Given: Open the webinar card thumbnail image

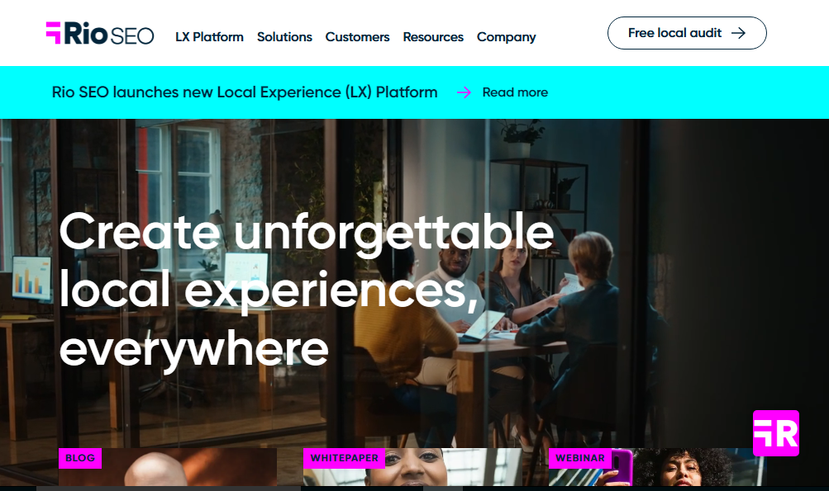Looking at the screenshot, I should point(657,467).
